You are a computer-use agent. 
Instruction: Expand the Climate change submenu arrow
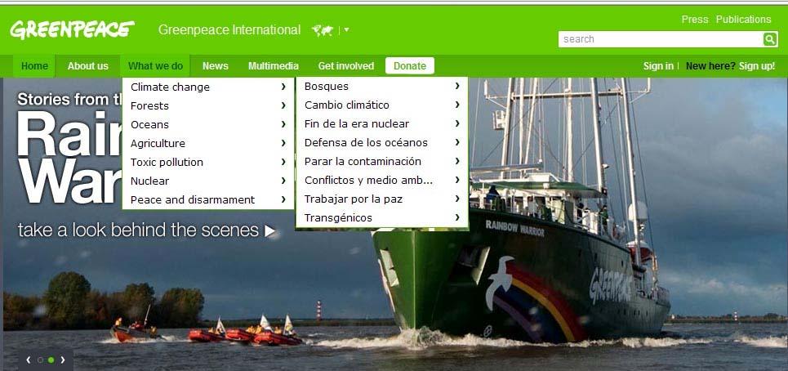[283, 87]
